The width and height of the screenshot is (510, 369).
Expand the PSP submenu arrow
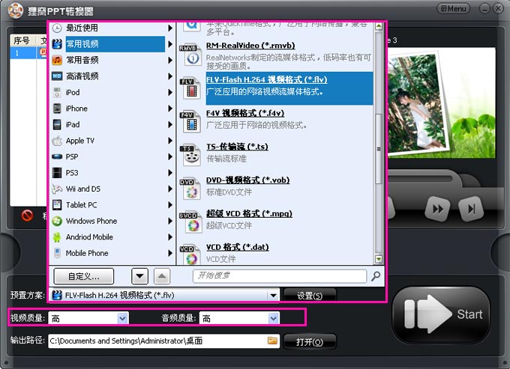point(169,156)
